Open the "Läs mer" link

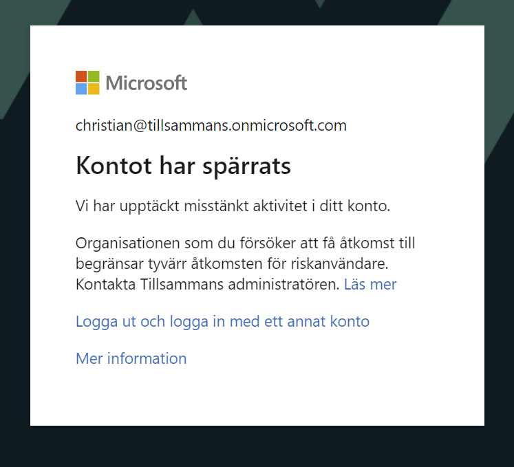pyautogui.click(x=370, y=283)
